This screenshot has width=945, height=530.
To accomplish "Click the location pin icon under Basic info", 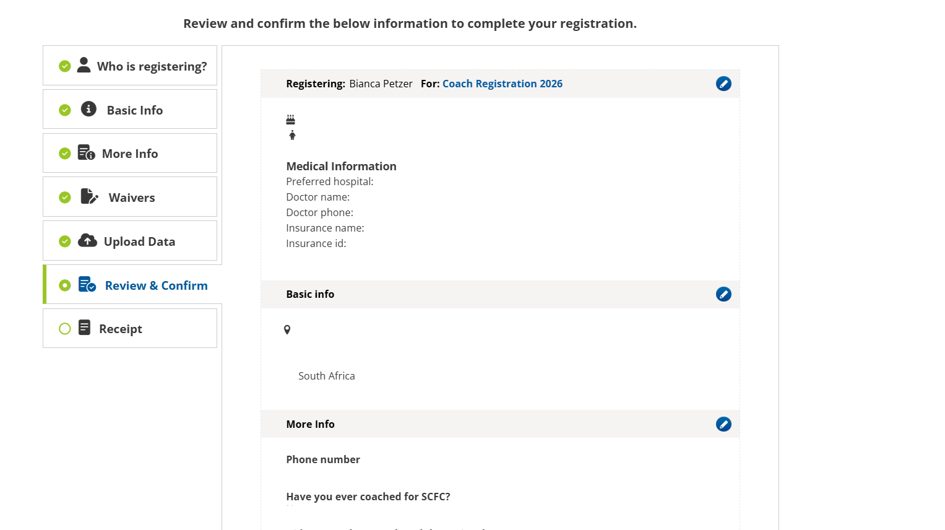I will 287,330.
